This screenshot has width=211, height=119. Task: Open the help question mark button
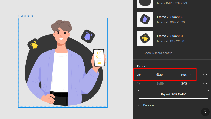coord(205,112)
